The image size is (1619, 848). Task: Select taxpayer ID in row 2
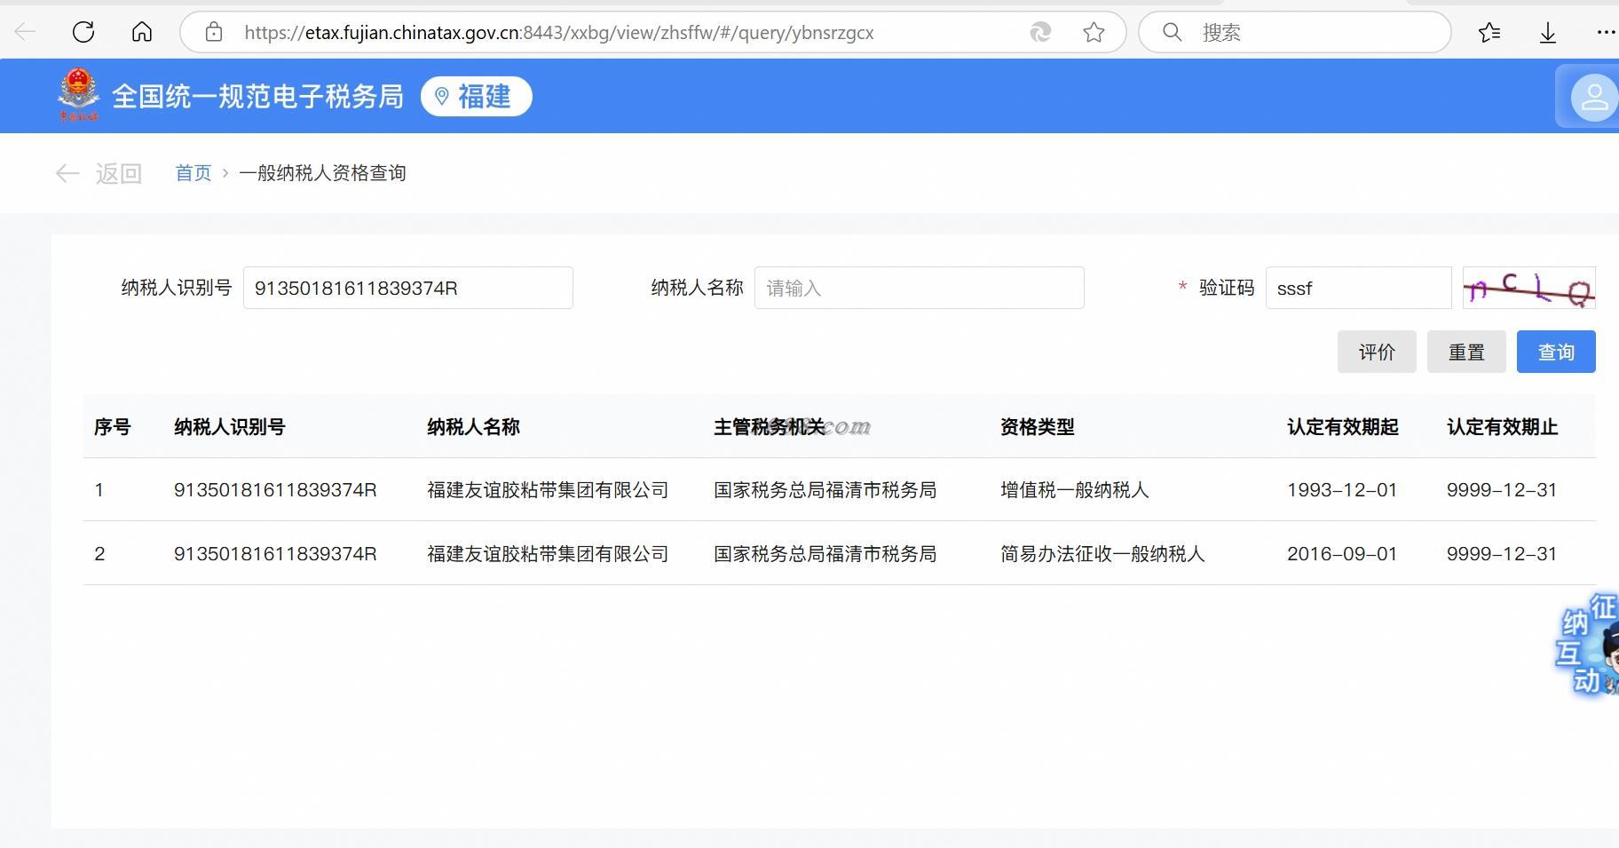[x=275, y=554]
